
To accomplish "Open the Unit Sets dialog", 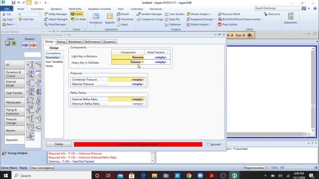I will (26, 19).
